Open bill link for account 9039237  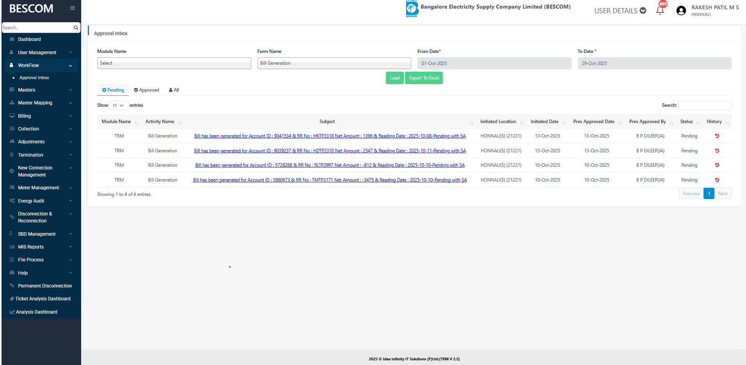point(330,151)
